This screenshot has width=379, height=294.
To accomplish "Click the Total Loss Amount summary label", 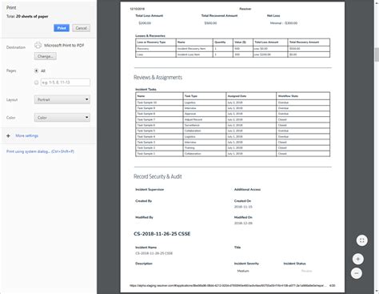I will pos(150,16).
